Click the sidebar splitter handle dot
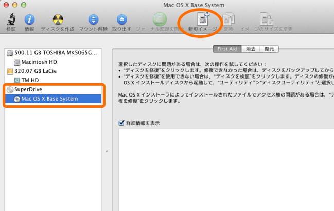334x211 pixels. (107, 151)
